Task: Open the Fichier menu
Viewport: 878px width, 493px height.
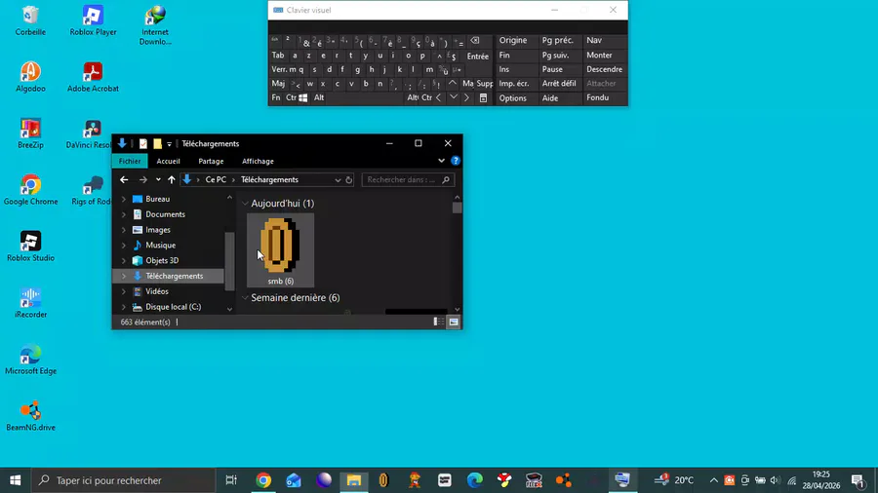Action: (130, 161)
